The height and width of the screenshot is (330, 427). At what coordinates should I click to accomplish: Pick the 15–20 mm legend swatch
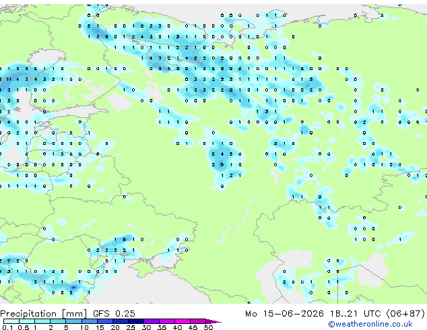pos(104,321)
